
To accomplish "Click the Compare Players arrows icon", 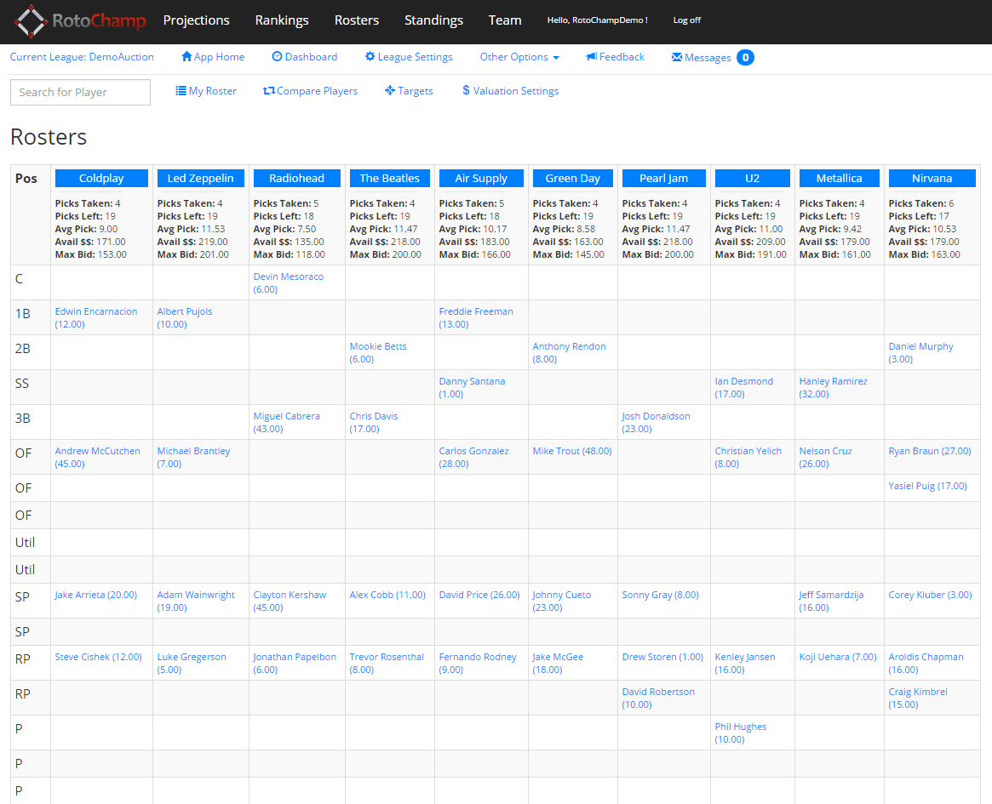I will coord(269,90).
